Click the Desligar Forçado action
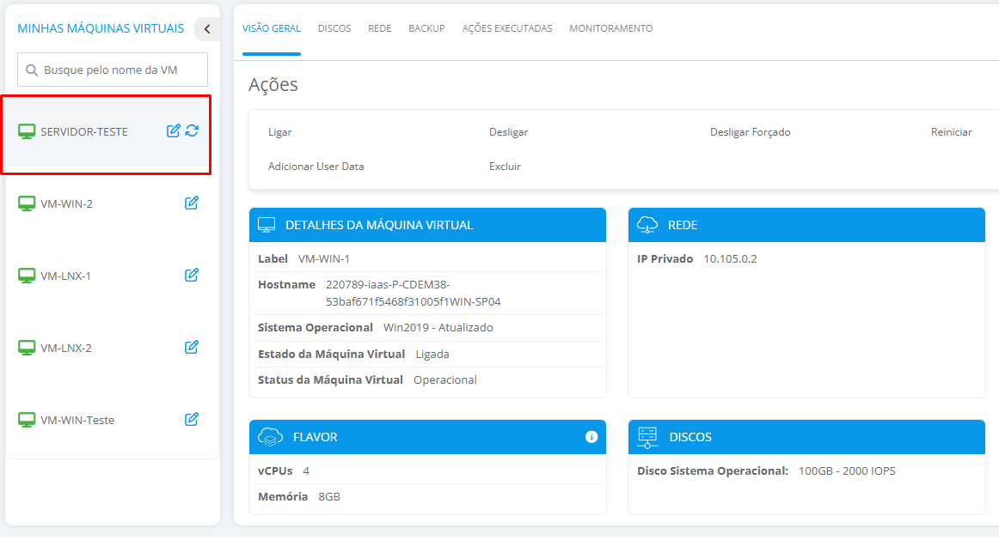 click(750, 132)
